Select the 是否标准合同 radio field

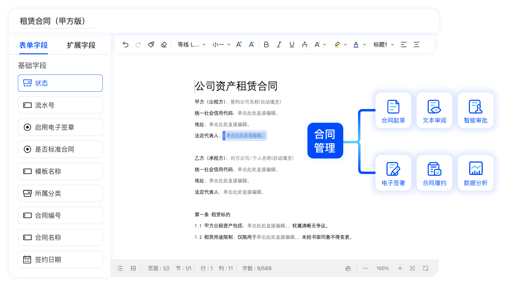[60, 149]
